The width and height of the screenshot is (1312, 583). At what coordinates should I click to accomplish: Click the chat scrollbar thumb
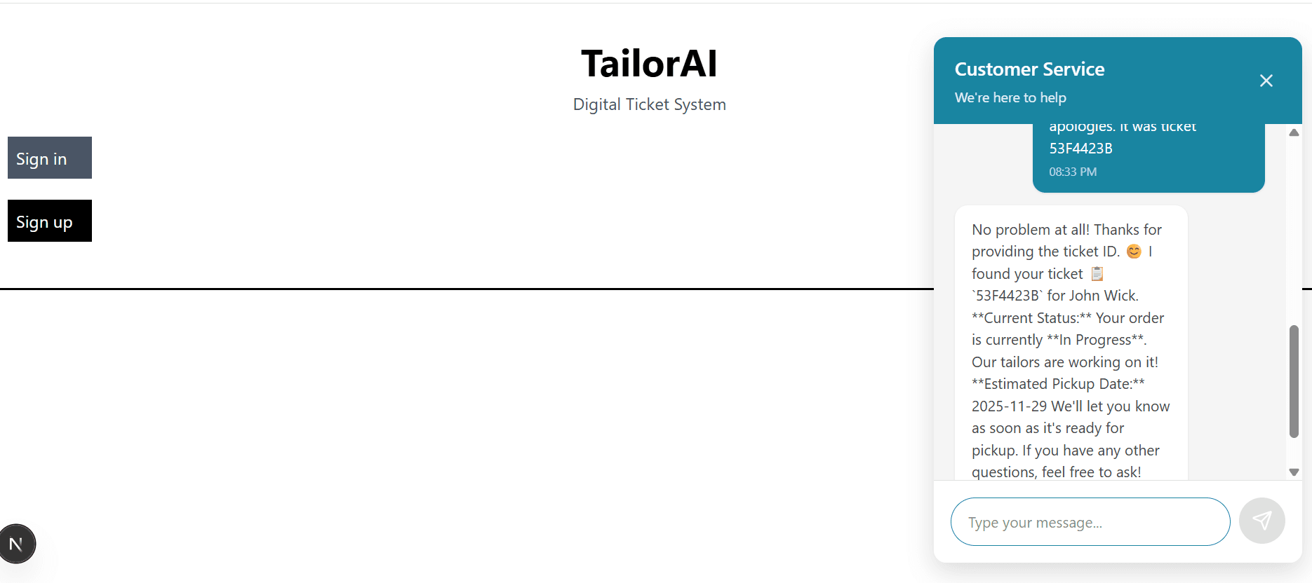[1294, 378]
